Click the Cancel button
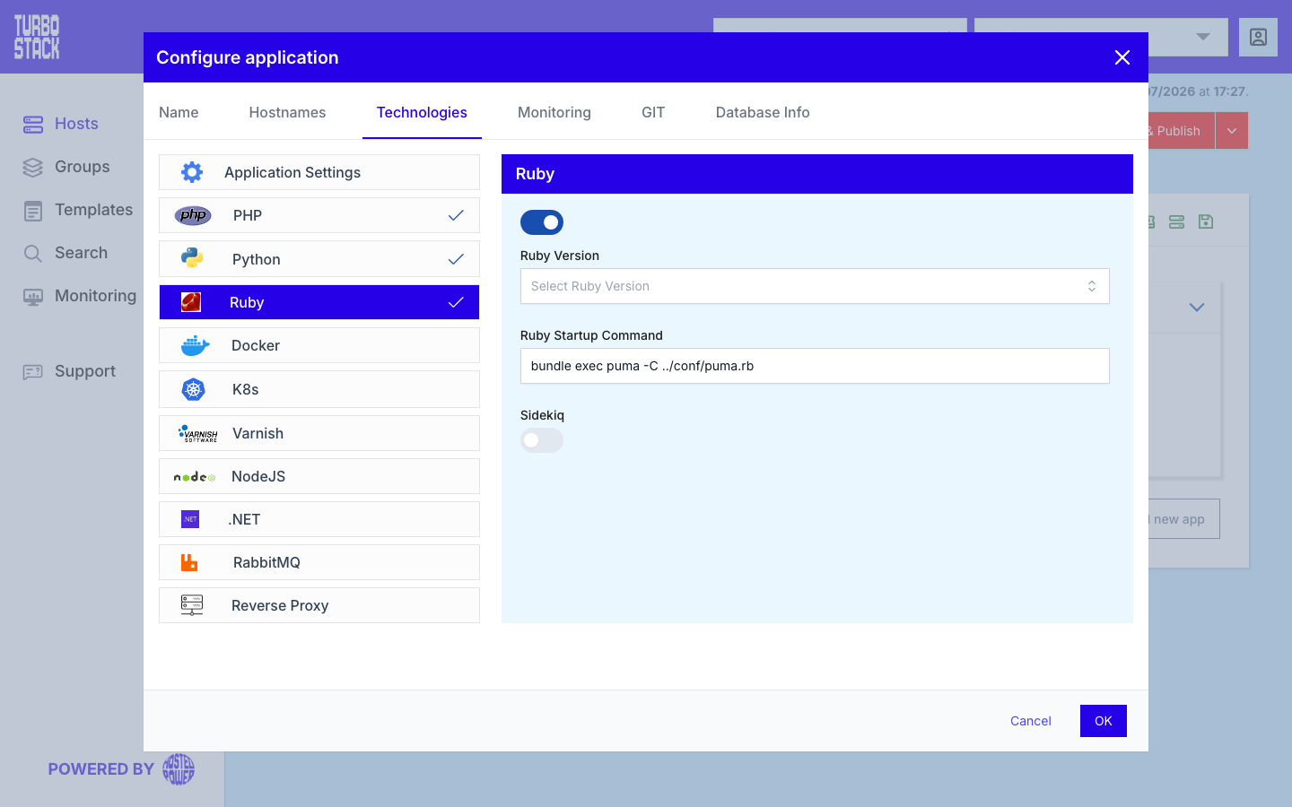 click(1031, 721)
